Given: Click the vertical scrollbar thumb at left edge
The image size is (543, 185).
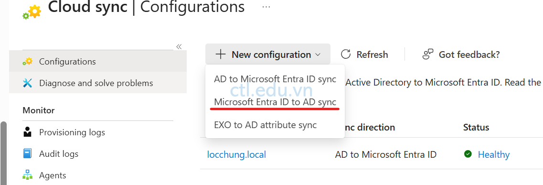Looking at the screenshot, I should pyautogui.click(x=3, y=153).
